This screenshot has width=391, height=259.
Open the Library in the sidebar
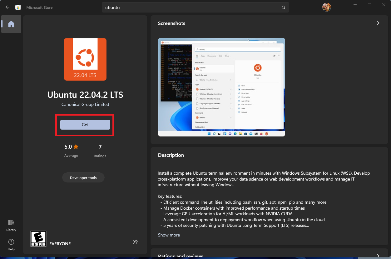tap(11, 225)
